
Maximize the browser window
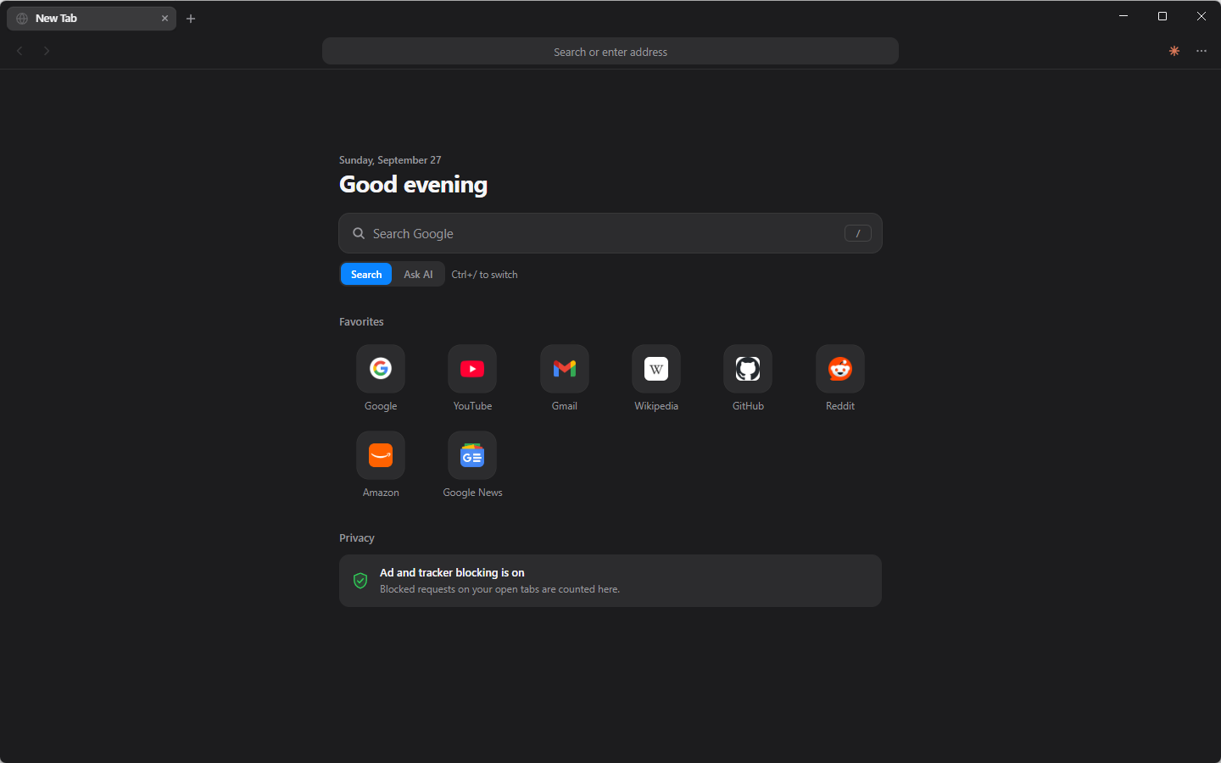[x=1162, y=16]
